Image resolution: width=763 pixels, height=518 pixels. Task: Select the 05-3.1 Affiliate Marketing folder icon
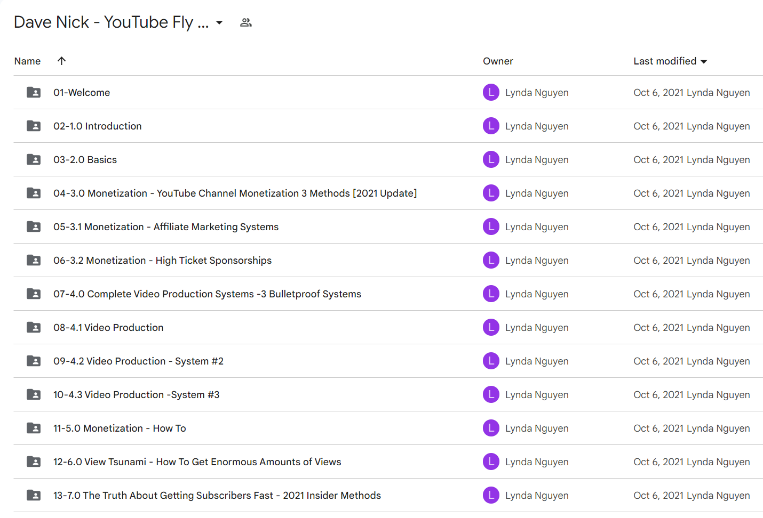click(34, 226)
